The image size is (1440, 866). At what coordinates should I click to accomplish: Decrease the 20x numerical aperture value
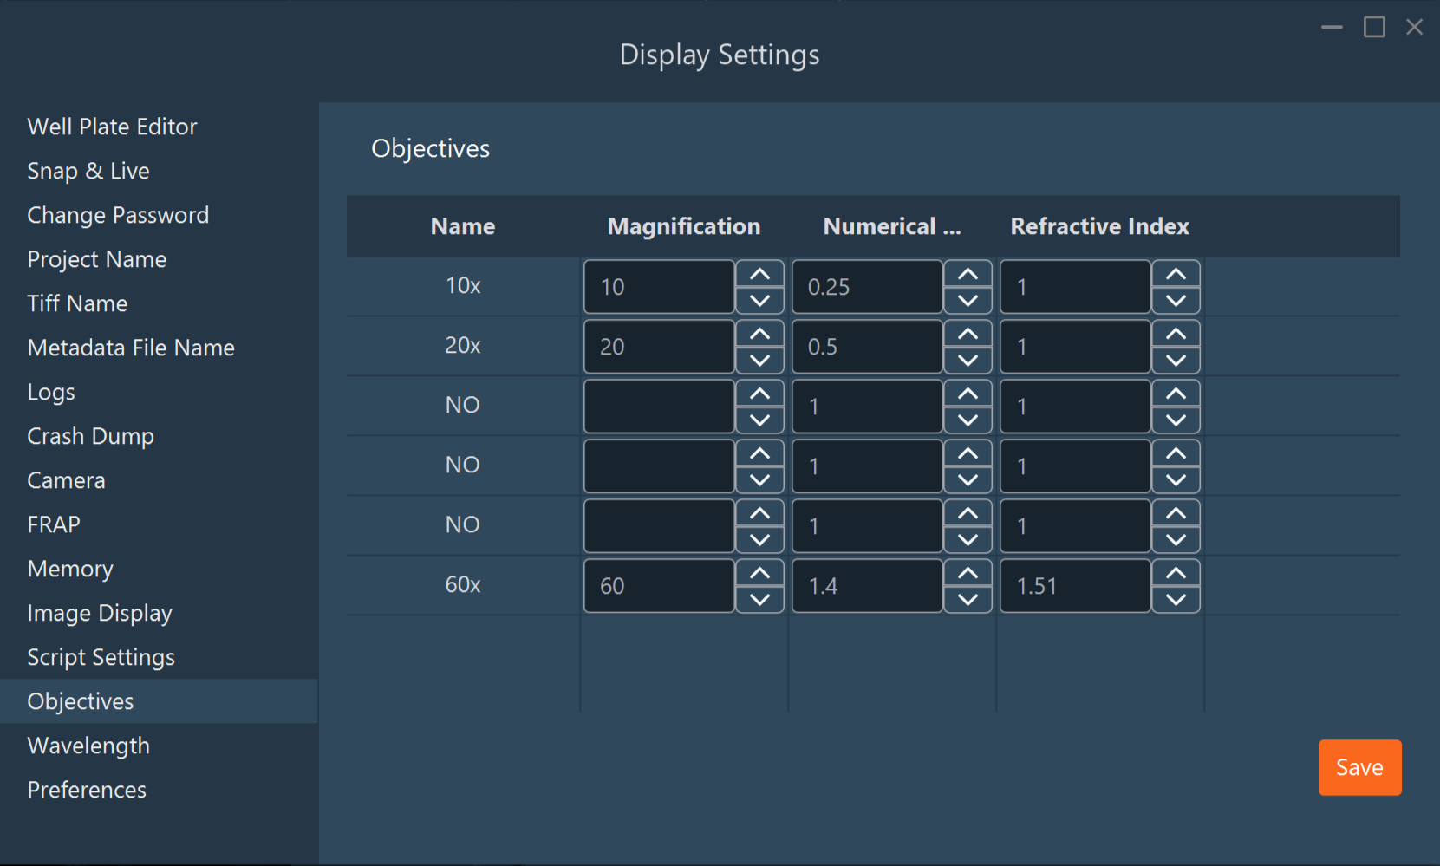(967, 360)
